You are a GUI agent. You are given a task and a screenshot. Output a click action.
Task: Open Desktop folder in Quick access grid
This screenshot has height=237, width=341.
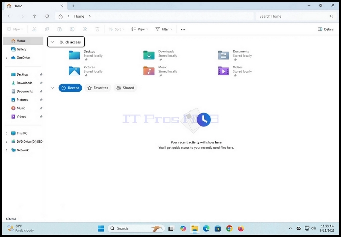click(86, 55)
